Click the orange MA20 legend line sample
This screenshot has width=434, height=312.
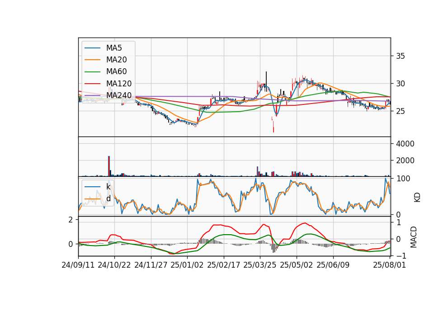[92, 60]
